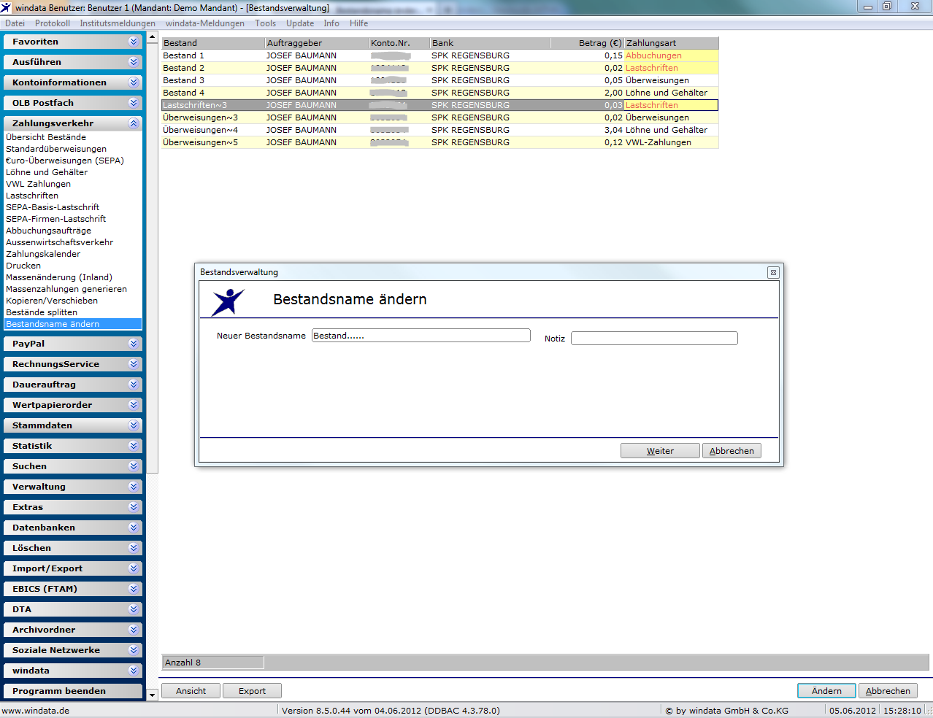Select Bestände splitten in sidebar
This screenshot has width=933, height=718.
click(x=42, y=312)
